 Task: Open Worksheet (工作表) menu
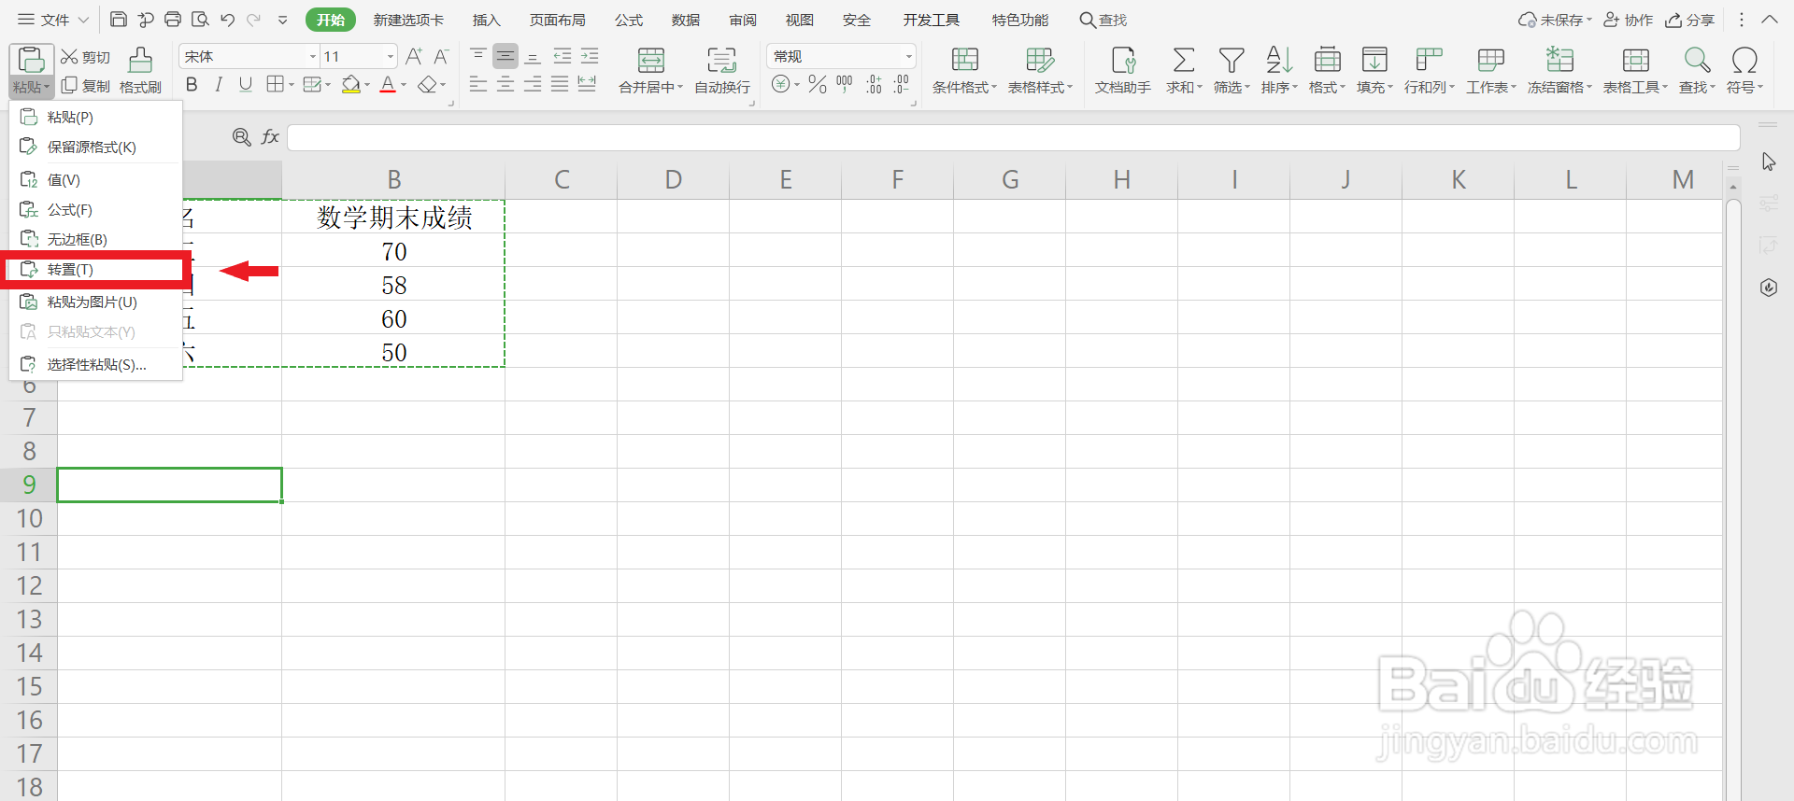(x=1491, y=70)
